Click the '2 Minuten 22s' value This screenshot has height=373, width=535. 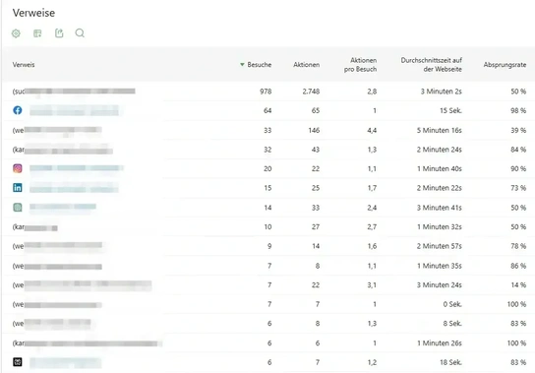click(x=440, y=188)
